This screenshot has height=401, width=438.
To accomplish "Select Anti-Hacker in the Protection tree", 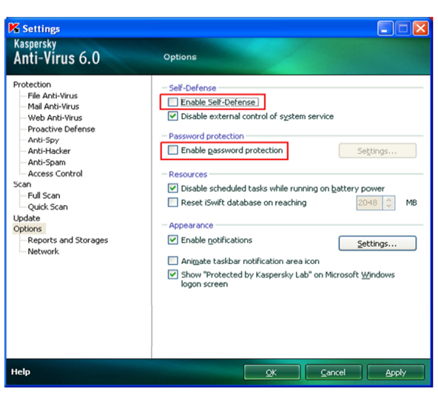I will [x=49, y=151].
